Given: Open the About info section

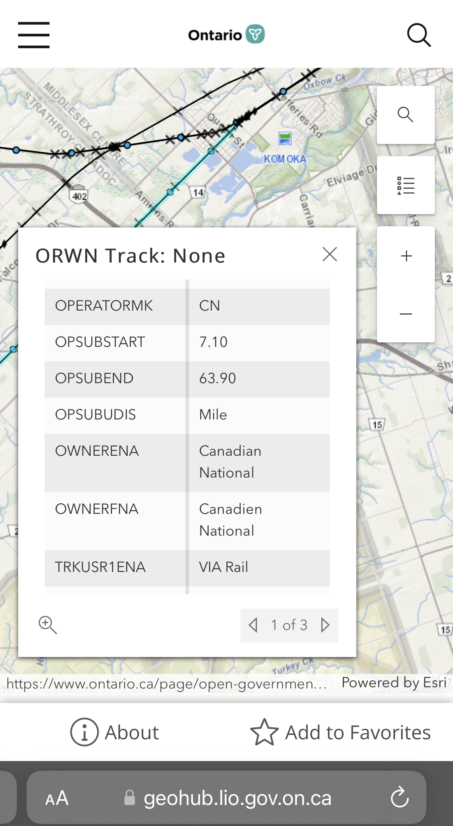Looking at the screenshot, I should (115, 732).
